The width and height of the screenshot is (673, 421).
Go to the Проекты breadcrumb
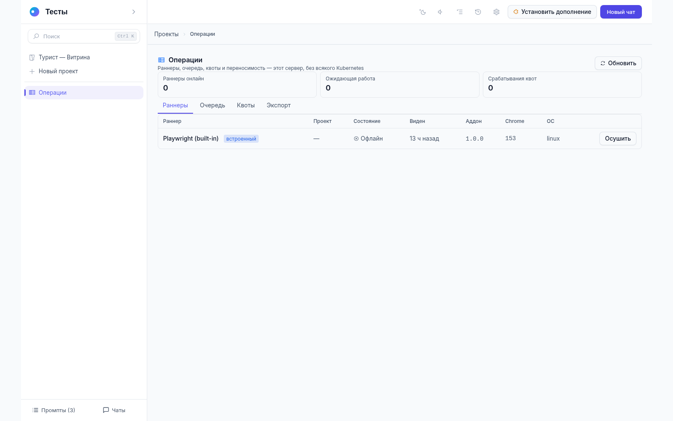point(166,34)
